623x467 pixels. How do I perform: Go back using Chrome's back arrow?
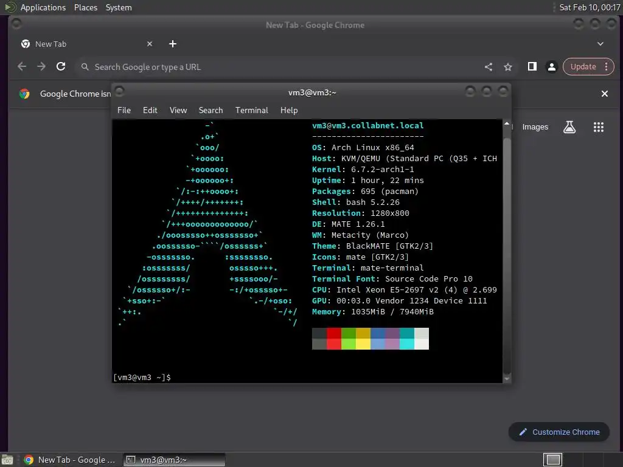coord(22,67)
